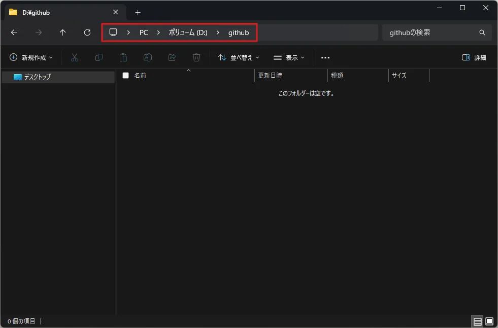Click the Share icon in toolbar

pos(172,57)
